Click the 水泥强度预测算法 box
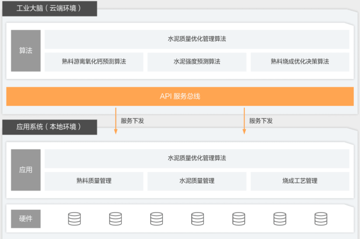Screen dimensions: 360x239 pyautogui.click(x=197, y=62)
